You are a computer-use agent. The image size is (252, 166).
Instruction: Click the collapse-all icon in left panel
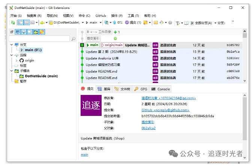tap(12, 32)
